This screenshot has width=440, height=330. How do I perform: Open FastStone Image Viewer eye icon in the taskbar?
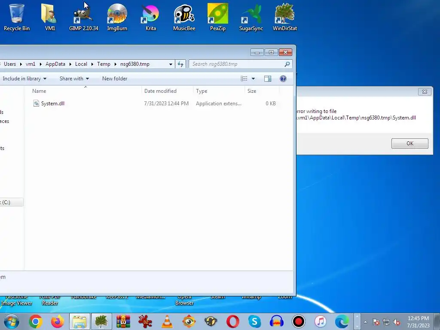point(189,321)
